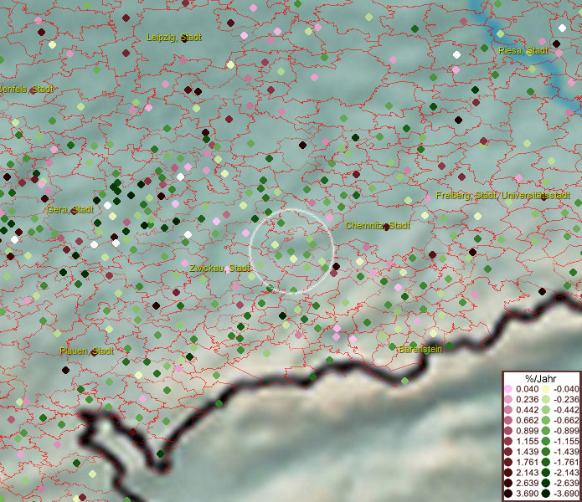
Task: Click the dark marker beside Plauen, Stadt label
Action: (94, 352)
